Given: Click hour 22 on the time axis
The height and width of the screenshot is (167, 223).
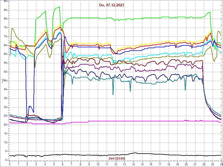Looking at the screenshot, I should (x=204, y=164).
